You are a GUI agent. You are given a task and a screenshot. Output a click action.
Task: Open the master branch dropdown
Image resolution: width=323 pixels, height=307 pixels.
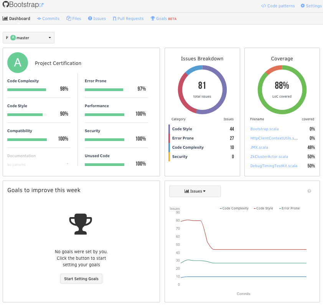pos(29,38)
